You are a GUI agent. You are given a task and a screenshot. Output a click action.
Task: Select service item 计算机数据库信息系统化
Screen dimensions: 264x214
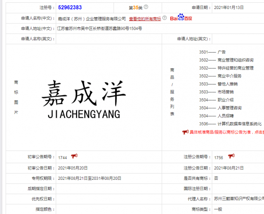point(240,124)
